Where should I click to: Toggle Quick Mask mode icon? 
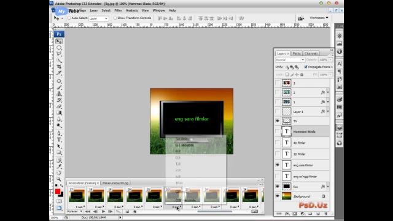click(59, 201)
